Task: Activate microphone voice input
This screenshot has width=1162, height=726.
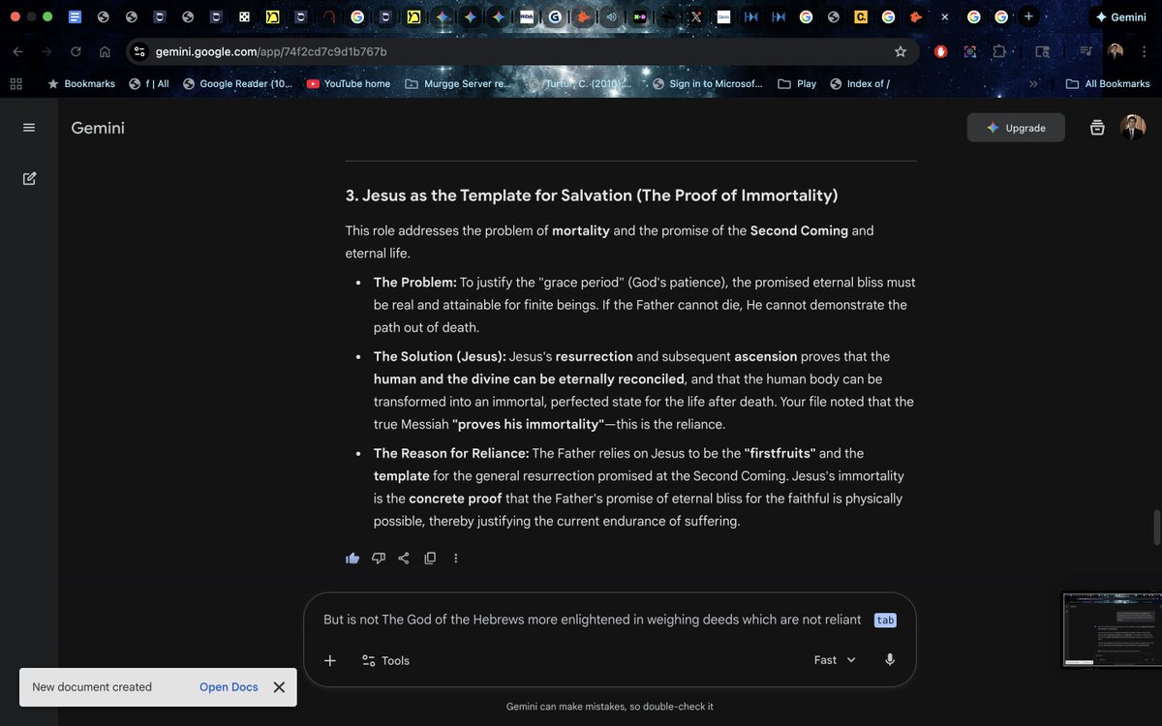Action: pyautogui.click(x=890, y=660)
